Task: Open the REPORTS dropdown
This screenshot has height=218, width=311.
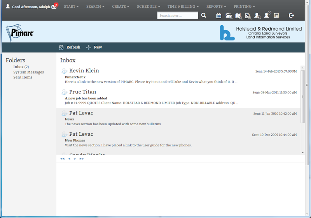Action: point(216,7)
